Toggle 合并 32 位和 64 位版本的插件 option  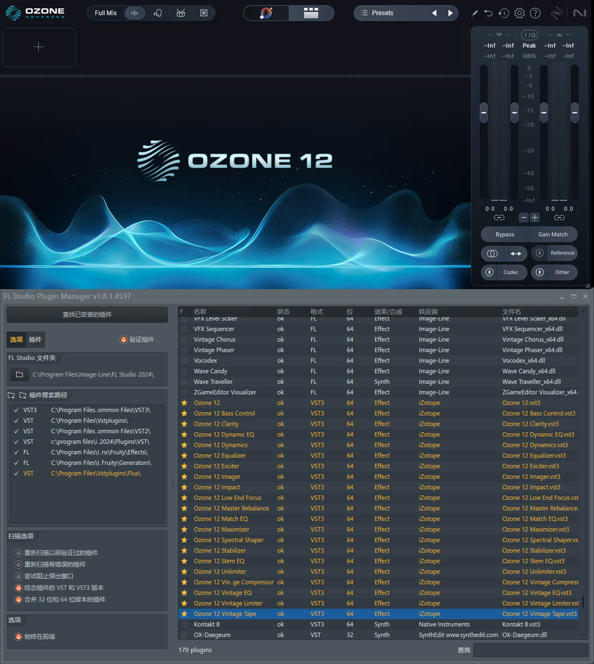coord(19,600)
